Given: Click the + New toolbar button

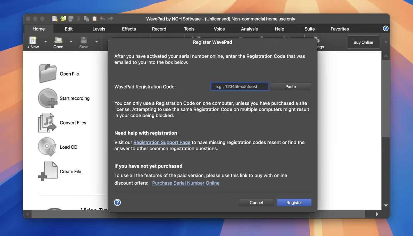Looking at the screenshot, I should 33,43.
